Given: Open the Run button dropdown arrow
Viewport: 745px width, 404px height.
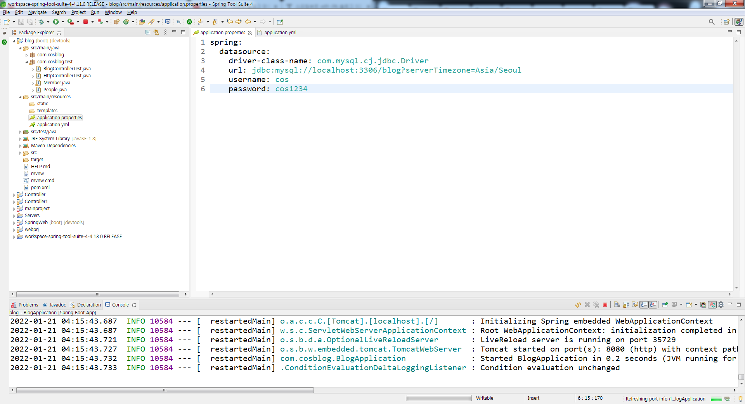Looking at the screenshot, I should (63, 22).
